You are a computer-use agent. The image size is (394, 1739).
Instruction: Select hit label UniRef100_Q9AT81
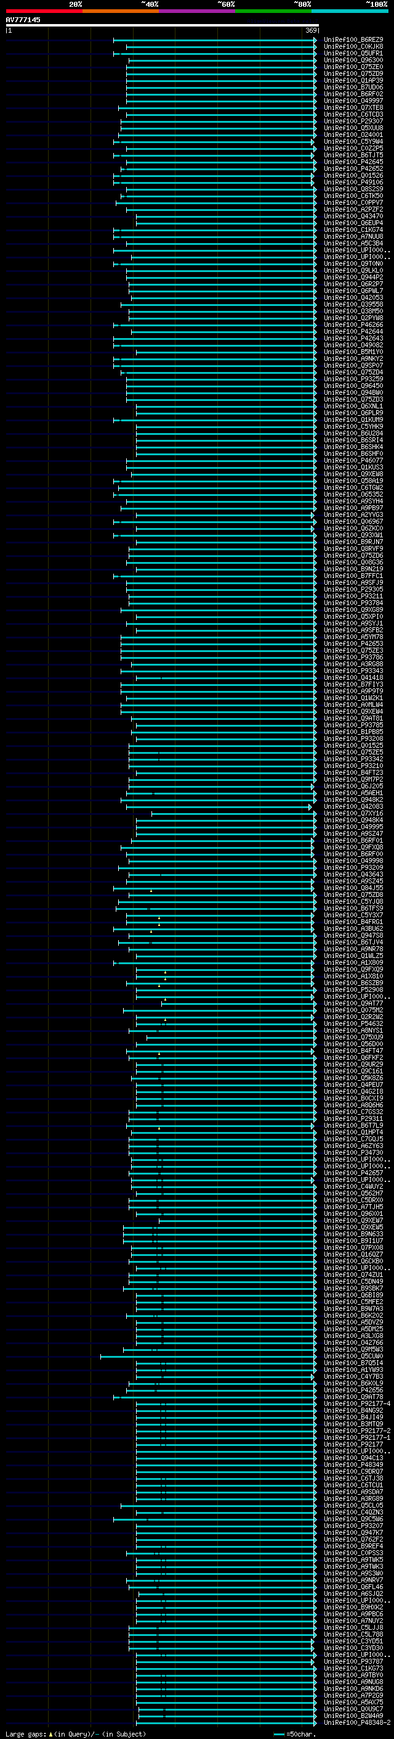tap(353, 718)
